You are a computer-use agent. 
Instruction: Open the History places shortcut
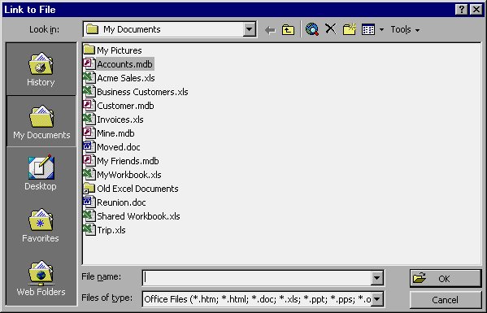tap(41, 69)
